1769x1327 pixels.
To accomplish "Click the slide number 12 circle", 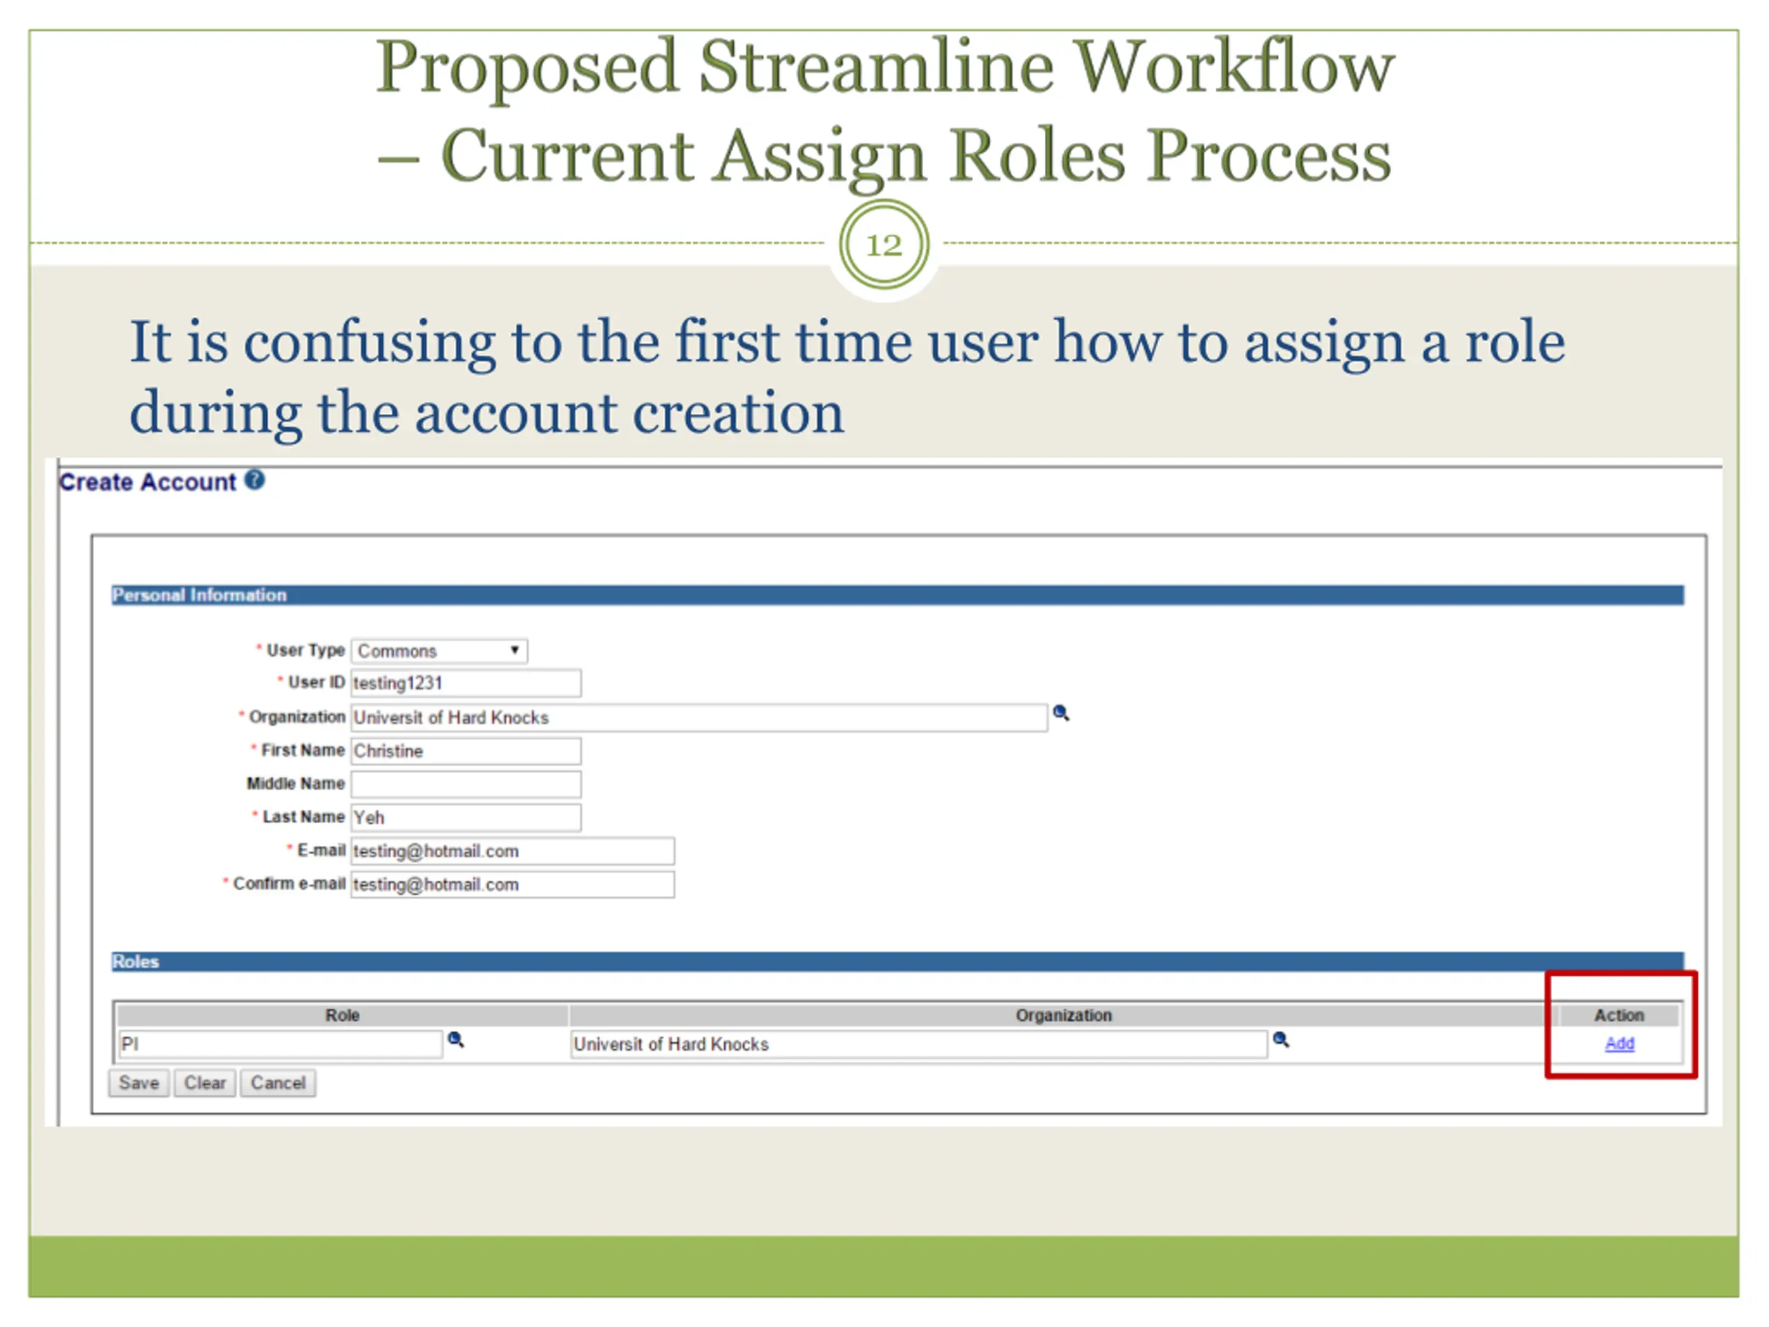I will (884, 245).
